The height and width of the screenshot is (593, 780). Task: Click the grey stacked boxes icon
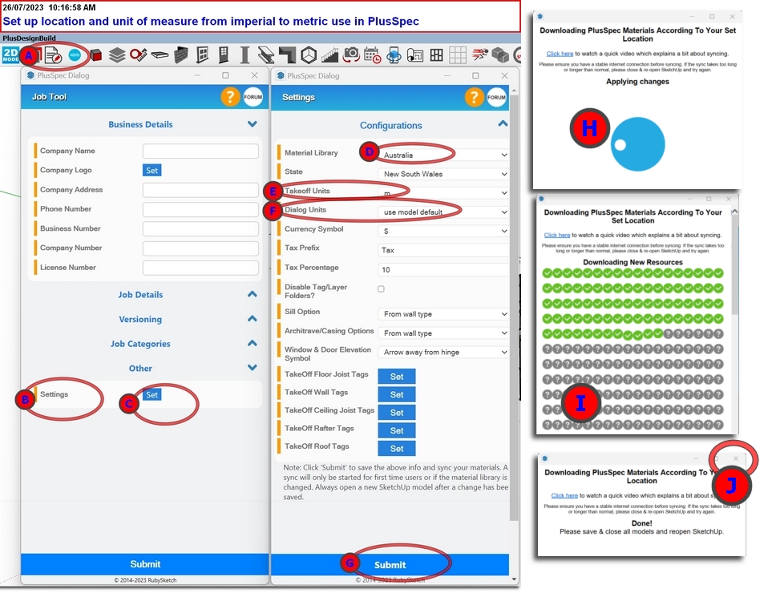click(500, 55)
